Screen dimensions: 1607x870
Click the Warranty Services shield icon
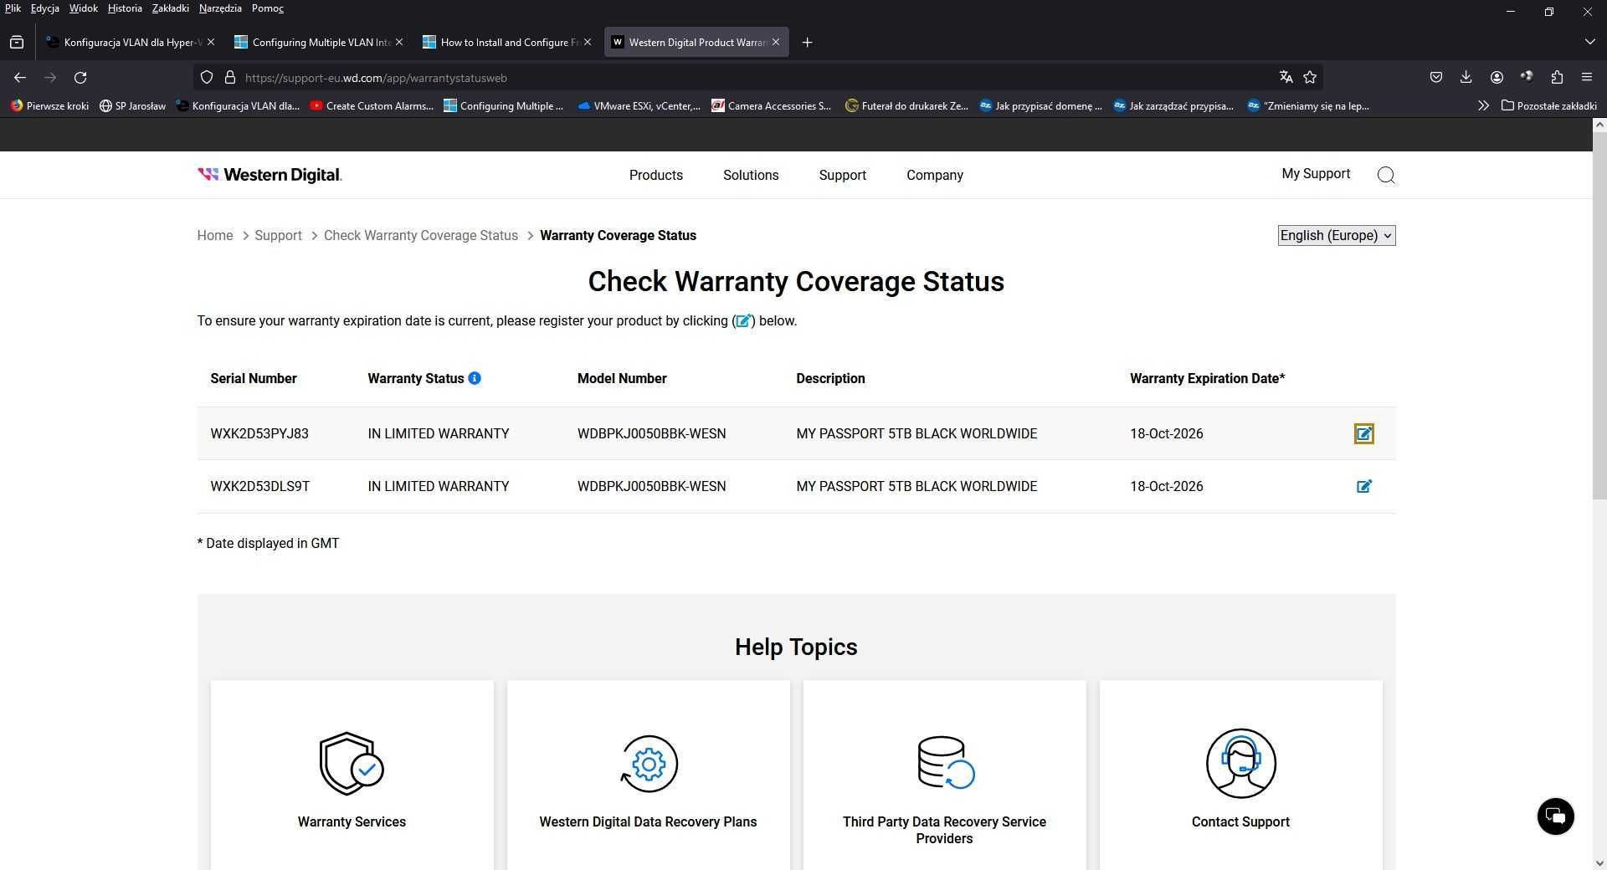(x=352, y=763)
